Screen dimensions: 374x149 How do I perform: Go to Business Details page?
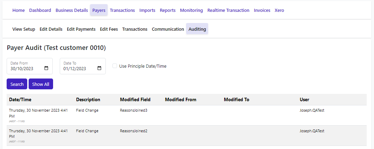[72, 10]
